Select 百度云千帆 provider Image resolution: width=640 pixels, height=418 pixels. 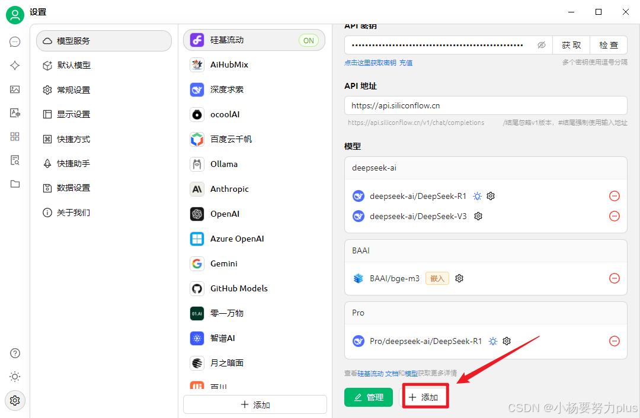(x=254, y=140)
